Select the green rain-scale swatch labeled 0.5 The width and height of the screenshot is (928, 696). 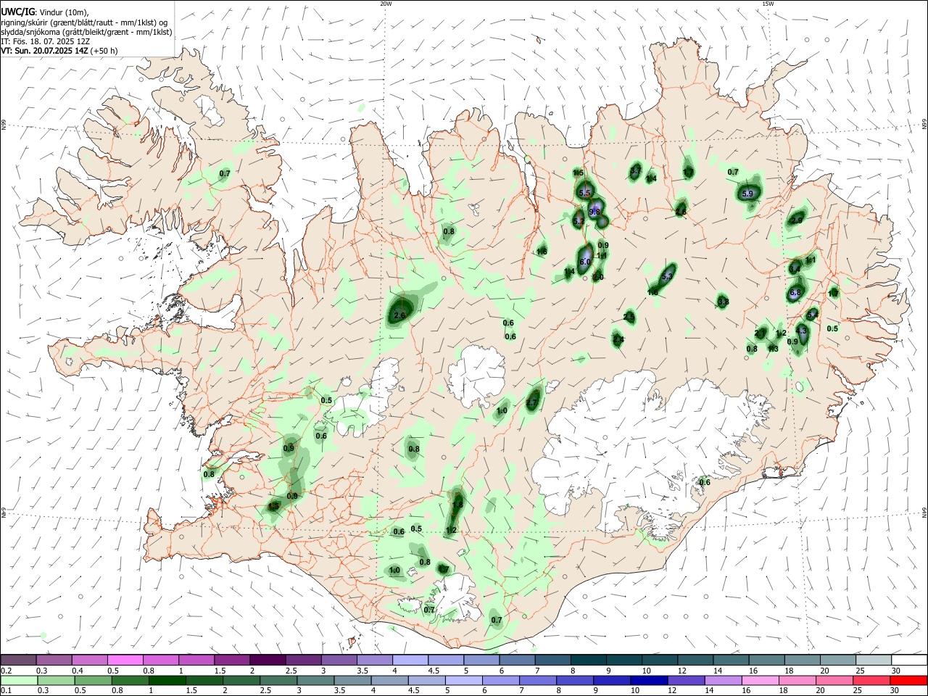tap(93, 680)
